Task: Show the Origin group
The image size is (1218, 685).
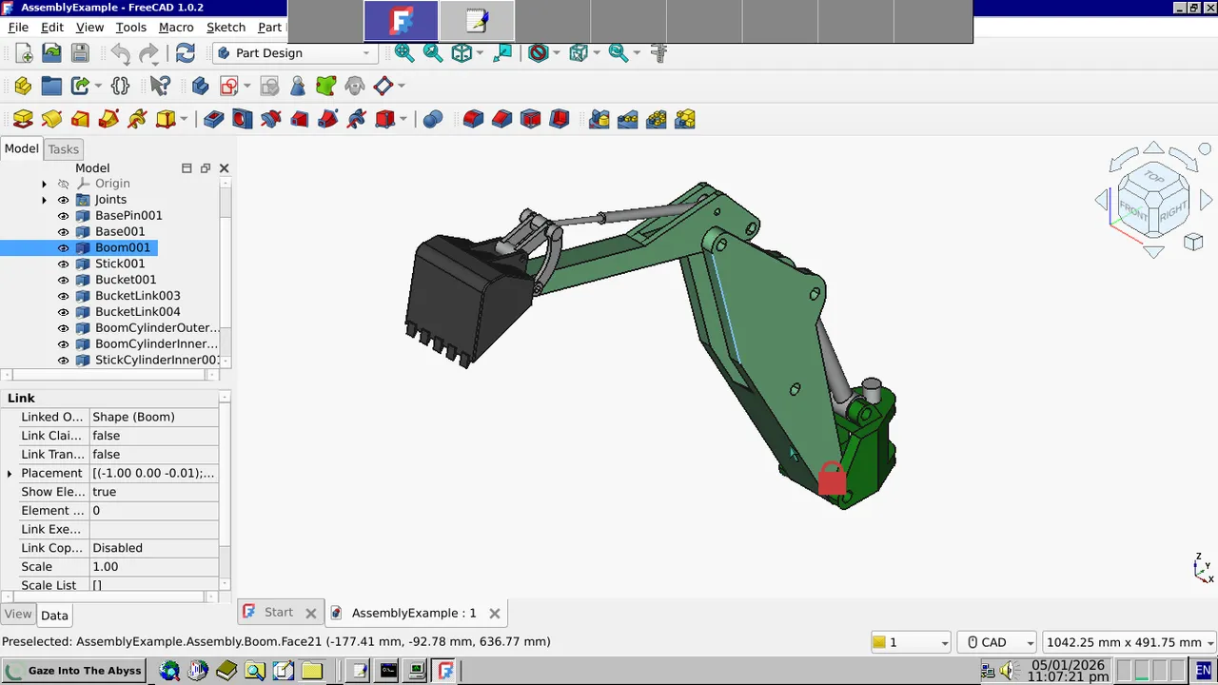Action: (x=63, y=183)
